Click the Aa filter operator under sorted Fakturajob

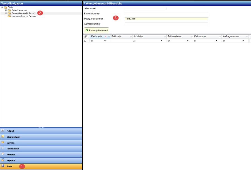coord(92,41)
